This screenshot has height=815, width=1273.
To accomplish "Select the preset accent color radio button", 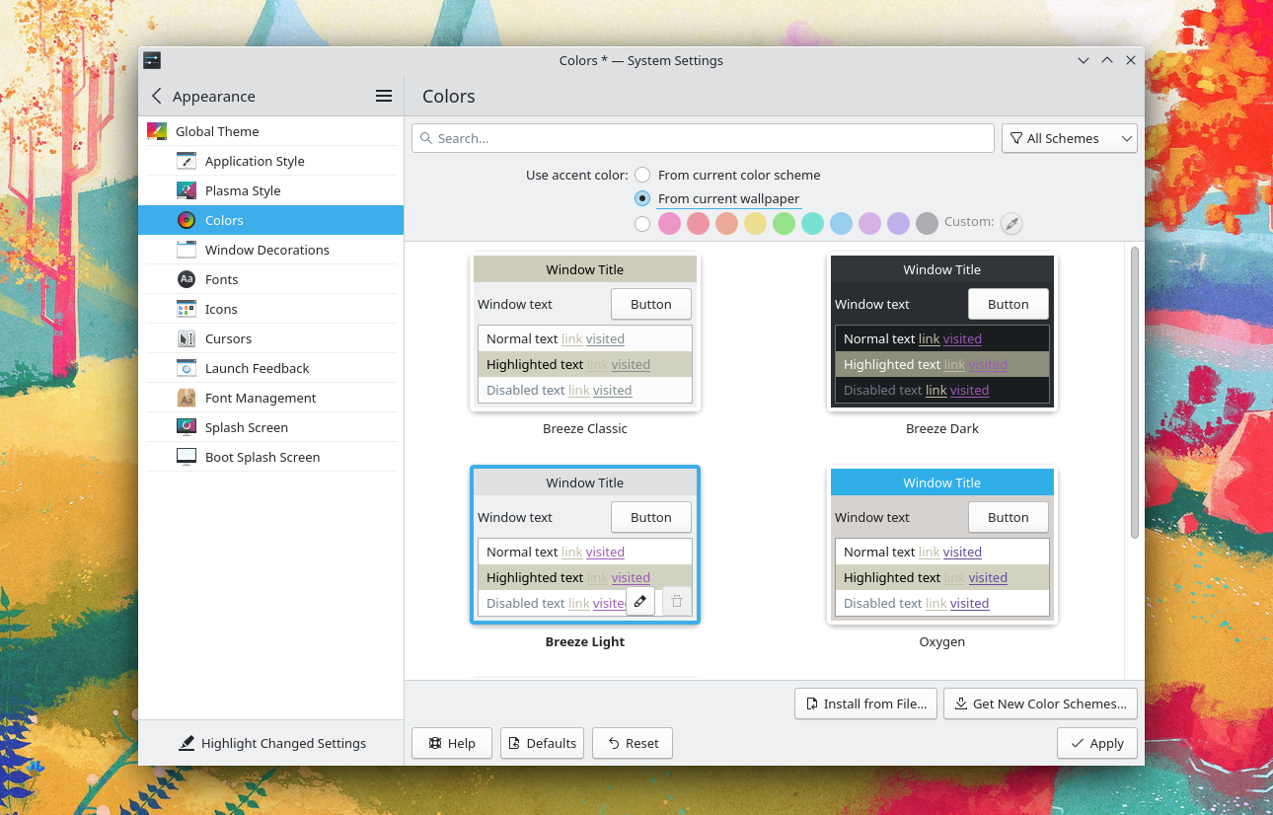I will tap(642, 224).
